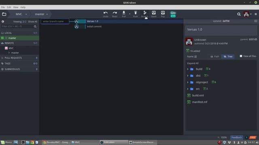Open the Glo boards button
This screenshot has height=145, width=259.
point(173,14)
